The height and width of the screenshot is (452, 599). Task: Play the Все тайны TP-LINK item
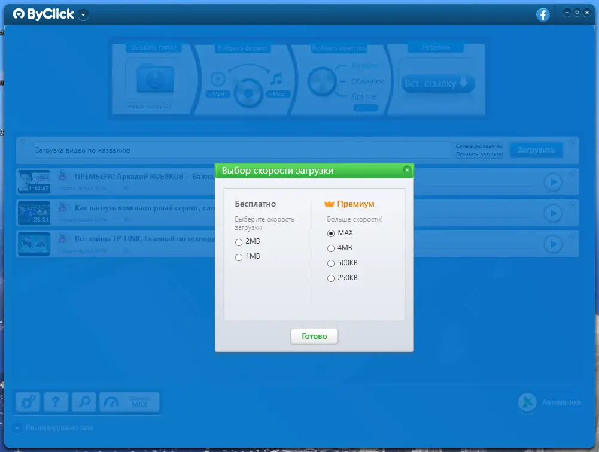tap(553, 244)
